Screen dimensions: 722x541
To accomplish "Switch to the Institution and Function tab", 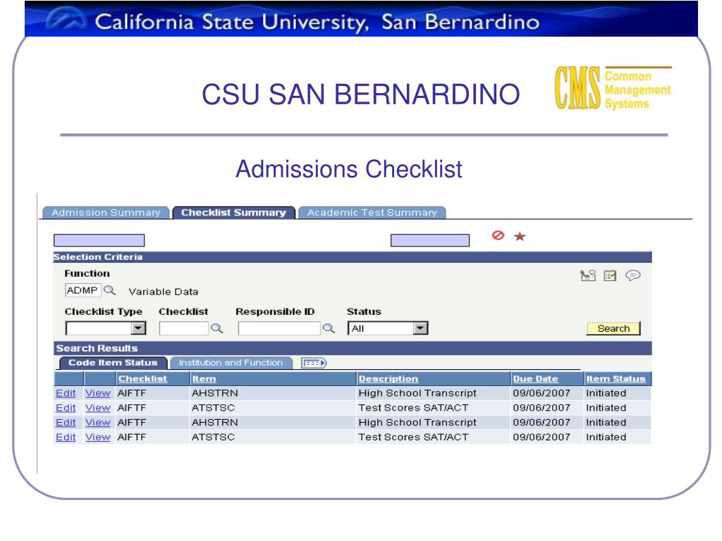I will point(231,363).
